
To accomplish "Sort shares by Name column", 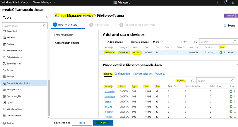I will click(x=108, y=86).
